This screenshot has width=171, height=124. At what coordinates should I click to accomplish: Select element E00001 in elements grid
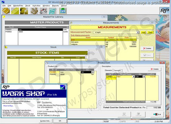111,77
